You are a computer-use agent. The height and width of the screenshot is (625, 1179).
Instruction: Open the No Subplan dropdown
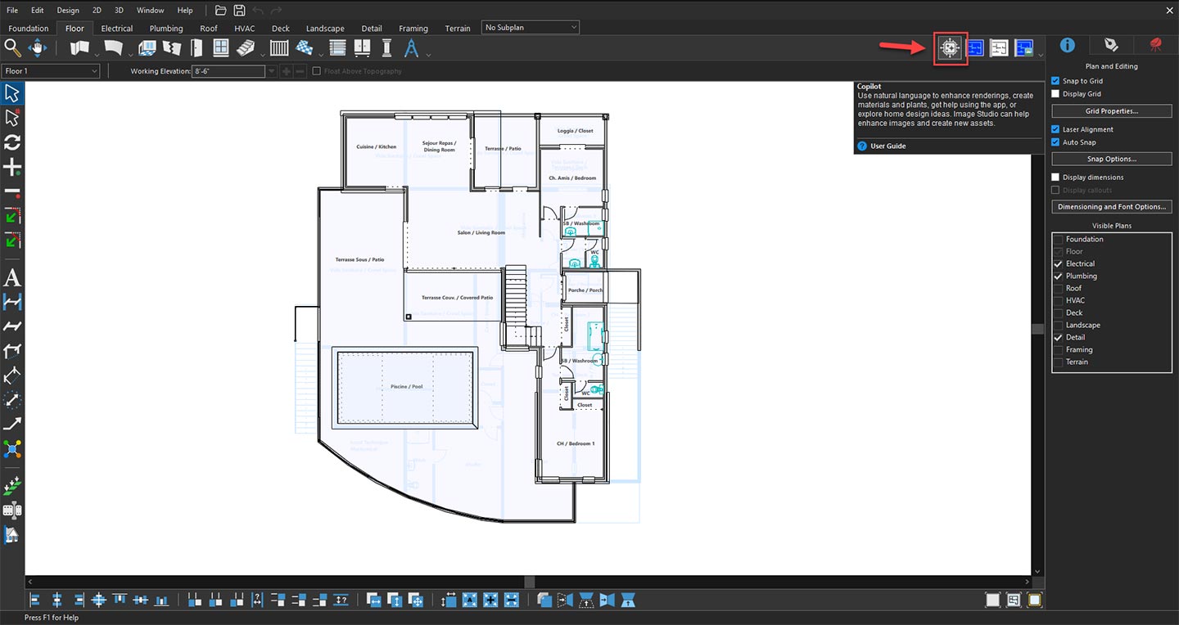pos(530,28)
